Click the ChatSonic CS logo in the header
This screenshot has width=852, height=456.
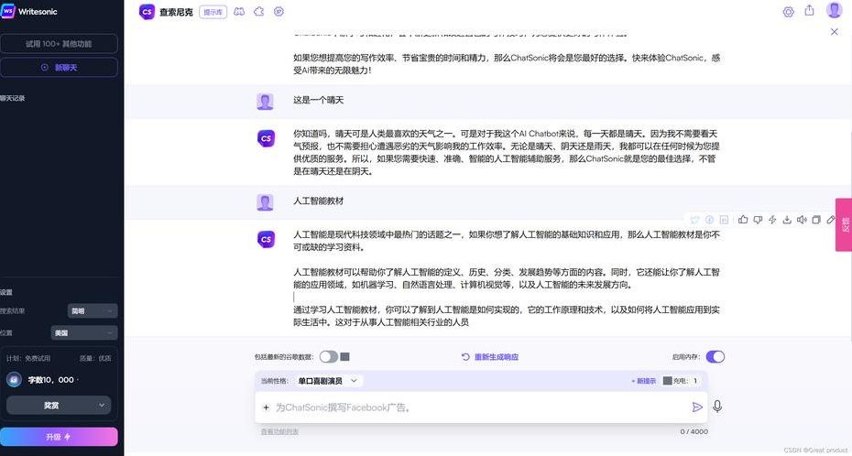[x=147, y=11]
